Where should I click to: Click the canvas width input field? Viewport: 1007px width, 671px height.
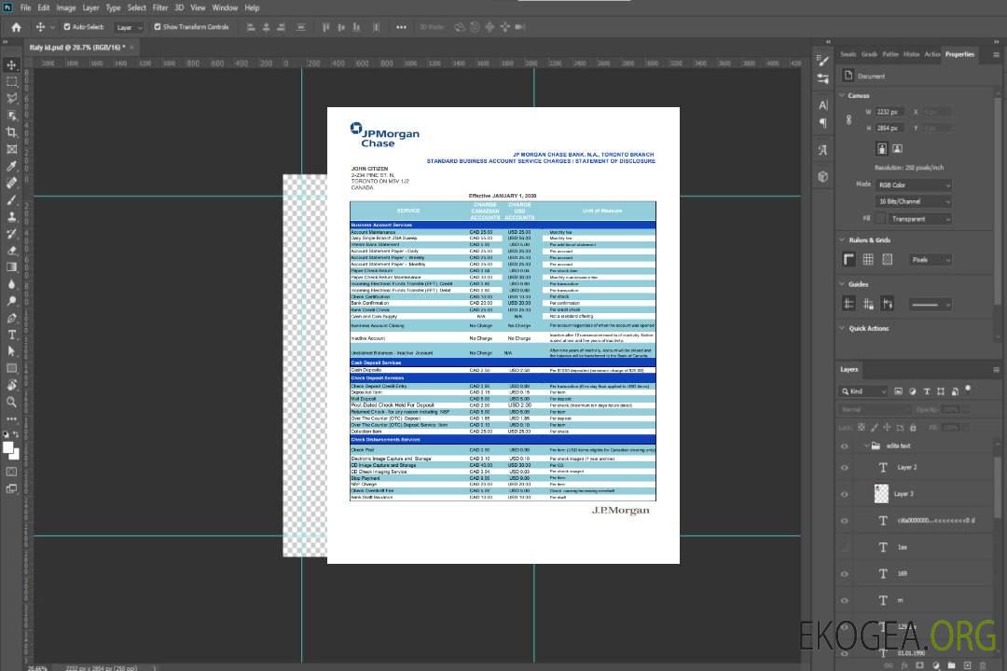pyautogui.click(x=890, y=112)
